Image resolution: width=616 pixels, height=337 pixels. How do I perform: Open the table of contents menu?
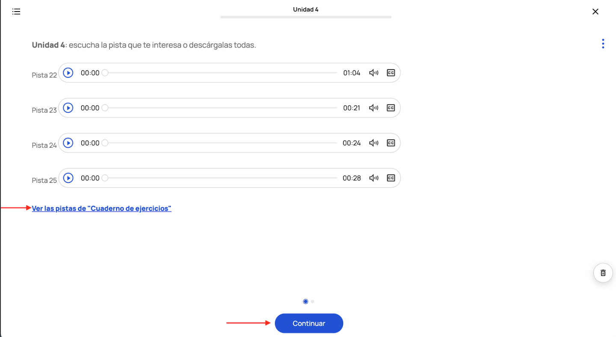pos(16,12)
